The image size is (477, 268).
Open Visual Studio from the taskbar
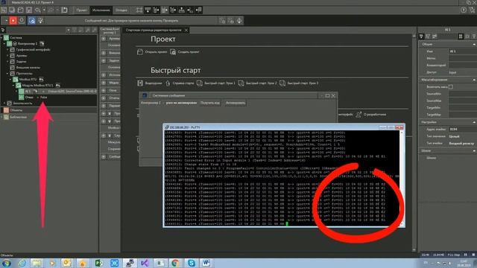[x=145, y=263]
